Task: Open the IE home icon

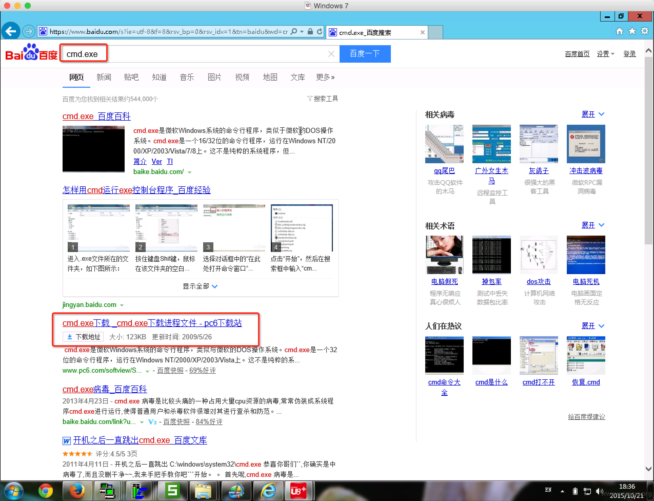Action: pyautogui.click(x=619, y=31)
